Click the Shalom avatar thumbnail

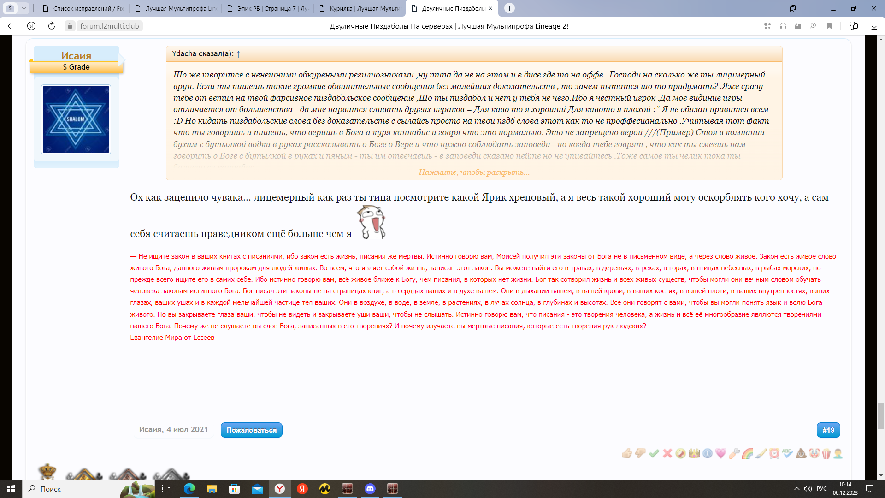click(x=76, y=119)
